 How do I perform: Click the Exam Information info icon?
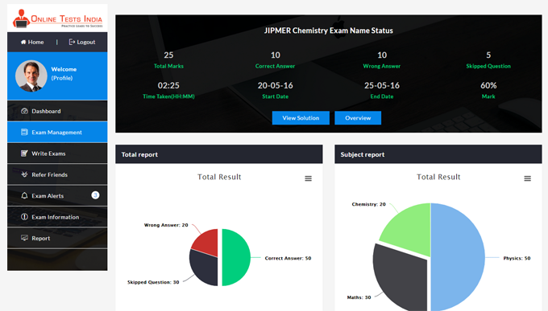[24, 217]
